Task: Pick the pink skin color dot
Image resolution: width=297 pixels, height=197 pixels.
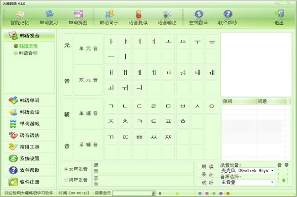Action: click(x=207, y=194)
